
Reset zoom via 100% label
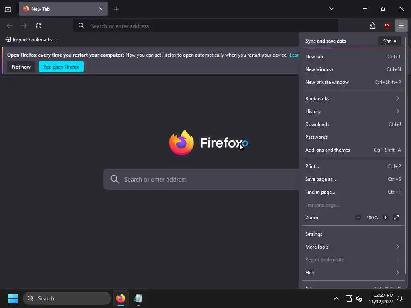372,218
